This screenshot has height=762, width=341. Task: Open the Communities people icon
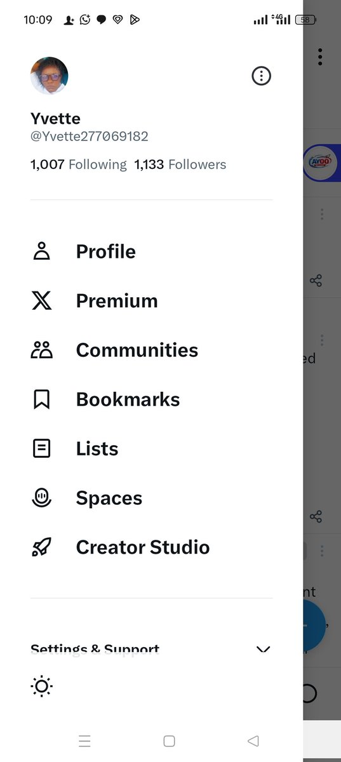[41, 350]
